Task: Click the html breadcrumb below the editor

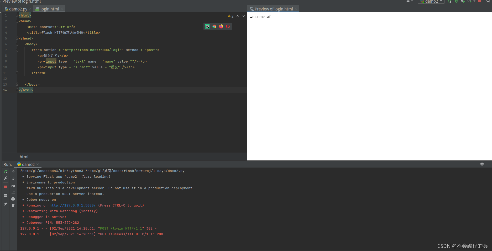Action: click(24, 157)
